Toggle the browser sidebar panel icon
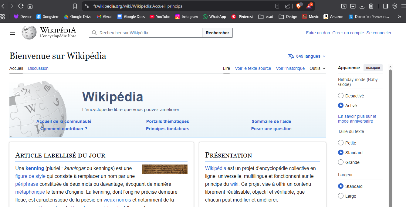The height and width of the screenshot is (207, 406). (x=385, y=6)
